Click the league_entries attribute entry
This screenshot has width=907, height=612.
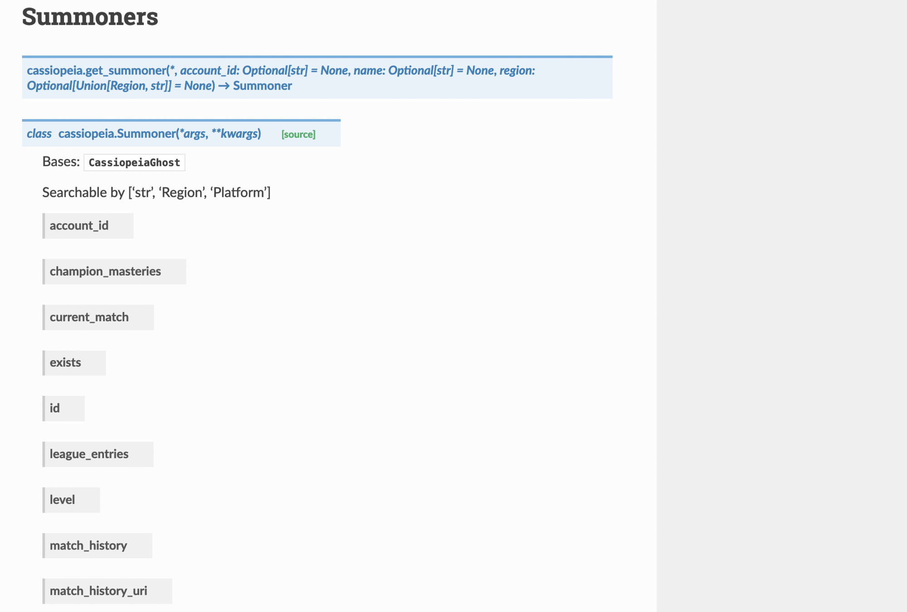click(89, 454)
